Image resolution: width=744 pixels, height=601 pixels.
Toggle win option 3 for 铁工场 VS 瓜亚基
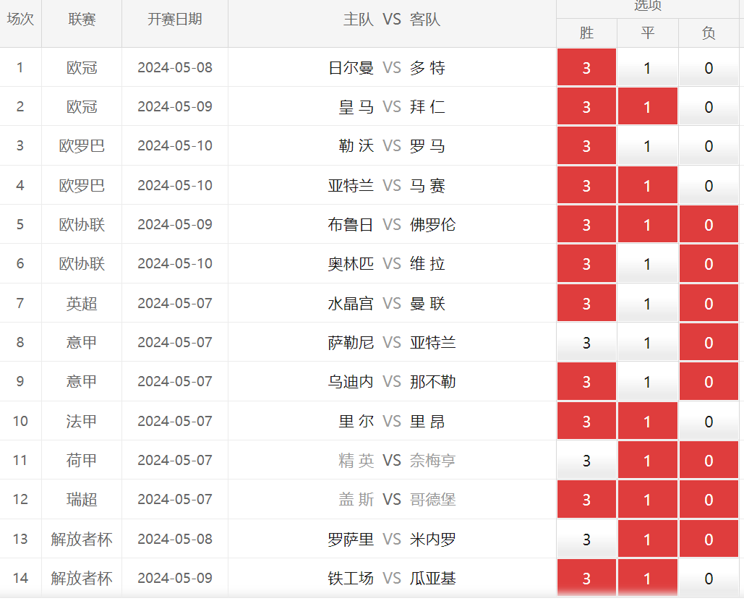coord(586,577)
